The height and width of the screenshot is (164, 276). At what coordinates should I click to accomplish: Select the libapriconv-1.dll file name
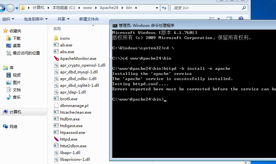(x=75, y=159)
